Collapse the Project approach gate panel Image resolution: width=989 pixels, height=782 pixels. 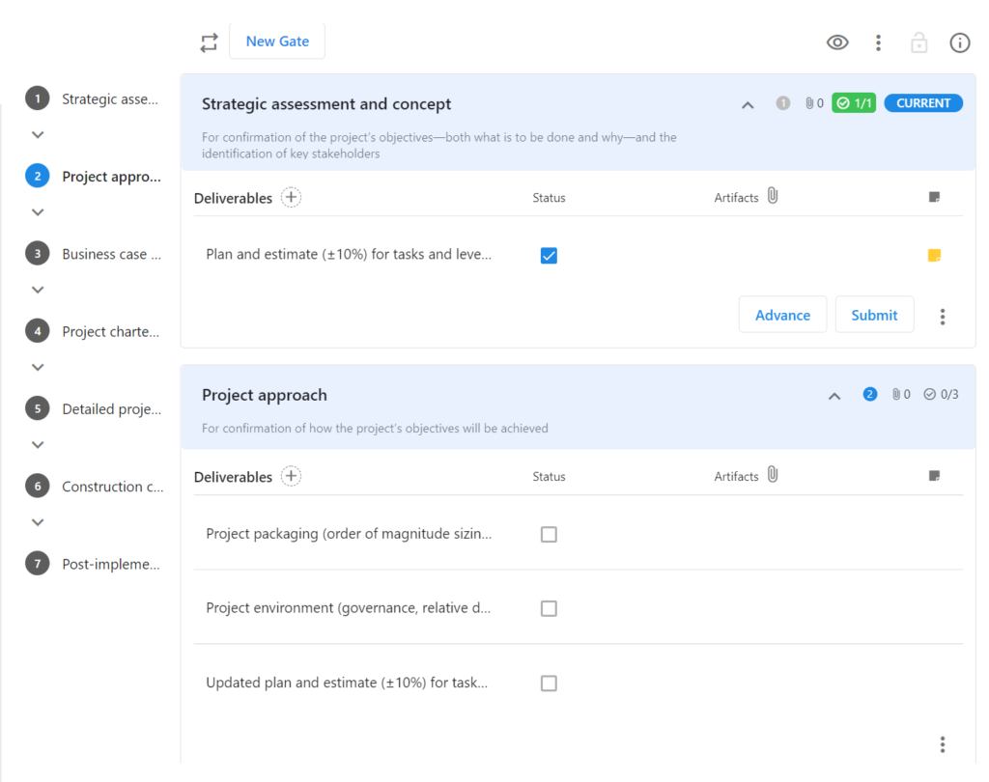pyautogui.click(x=834, y=395)
